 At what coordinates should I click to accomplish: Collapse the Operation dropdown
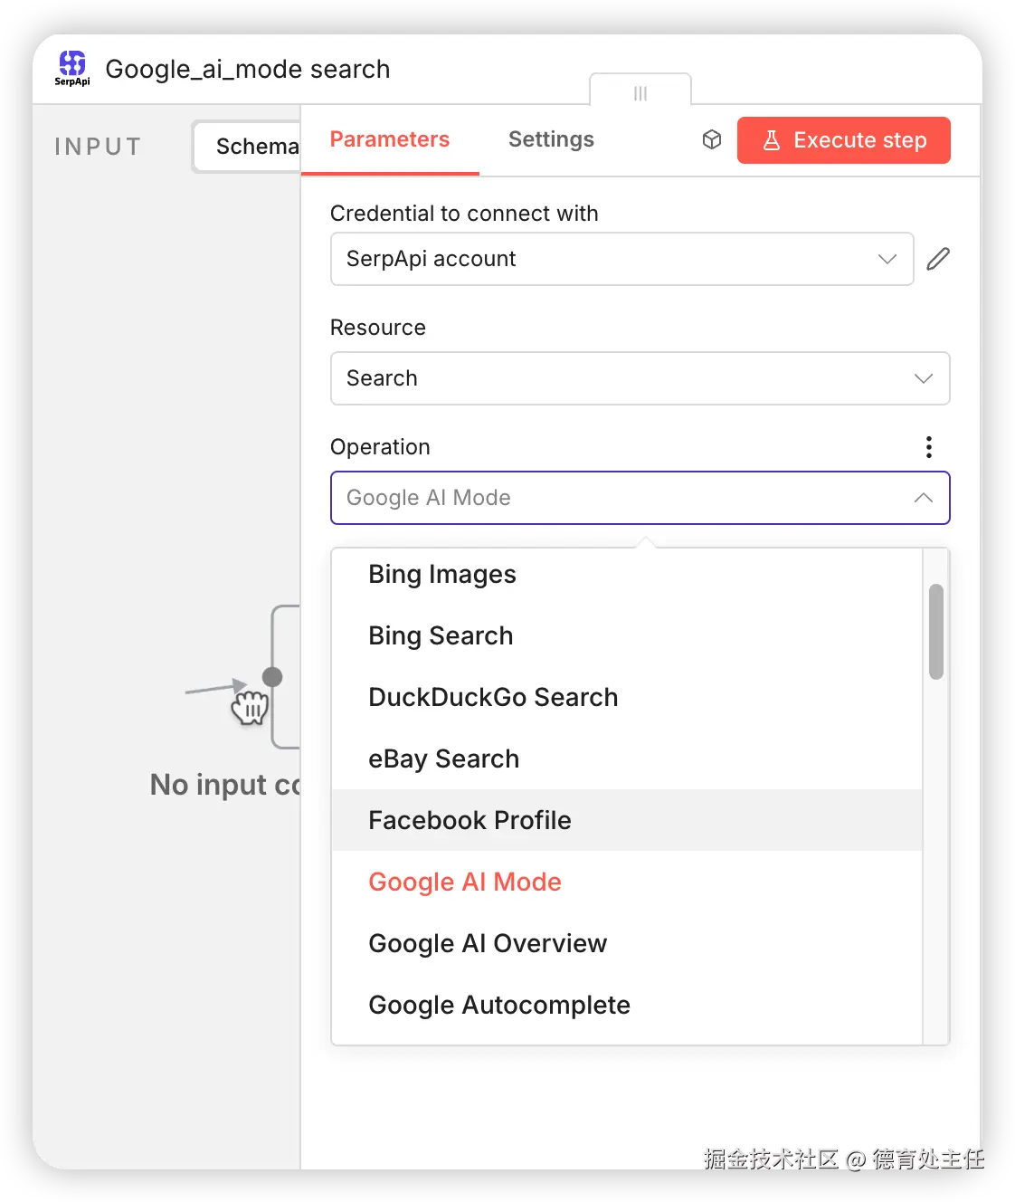coord(923,498)
